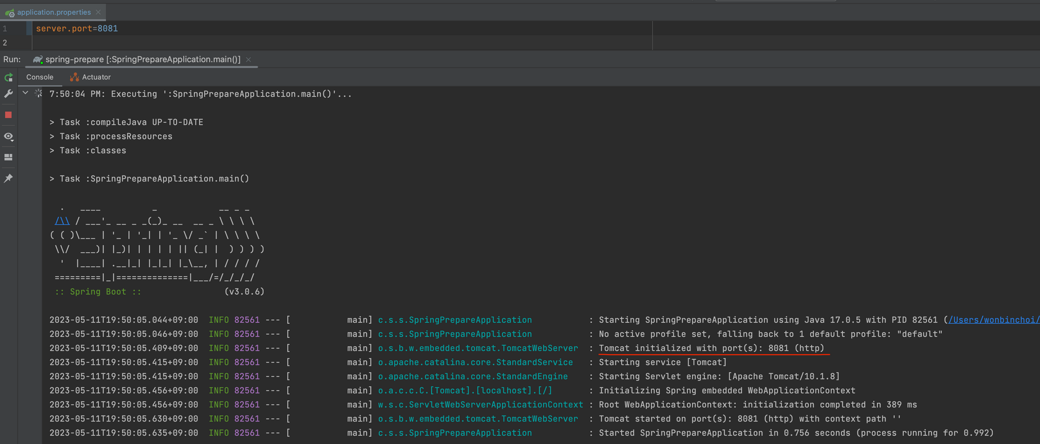
Task: Select the spring-prepare run configuration tab
Action: click(x=142, y=59)
